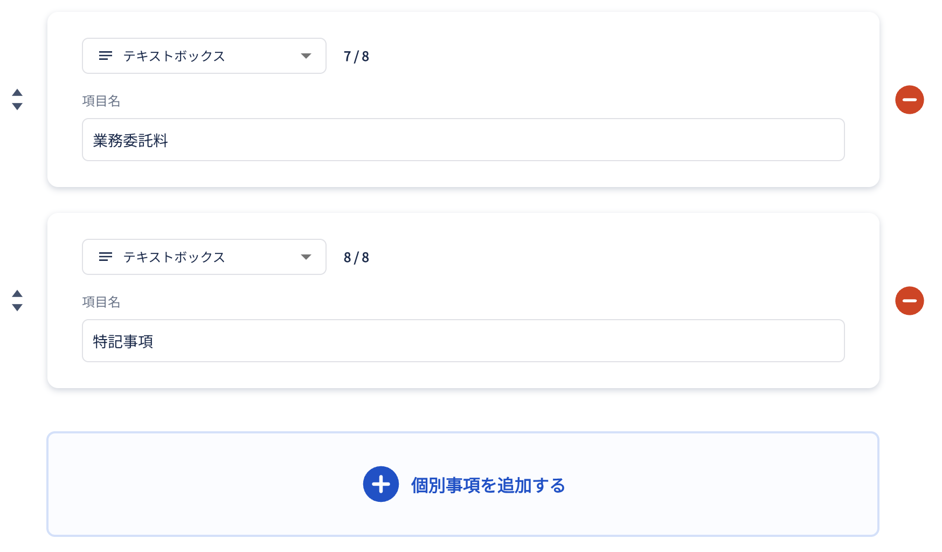Click the 8/8 position counter

tap(356, 258)
